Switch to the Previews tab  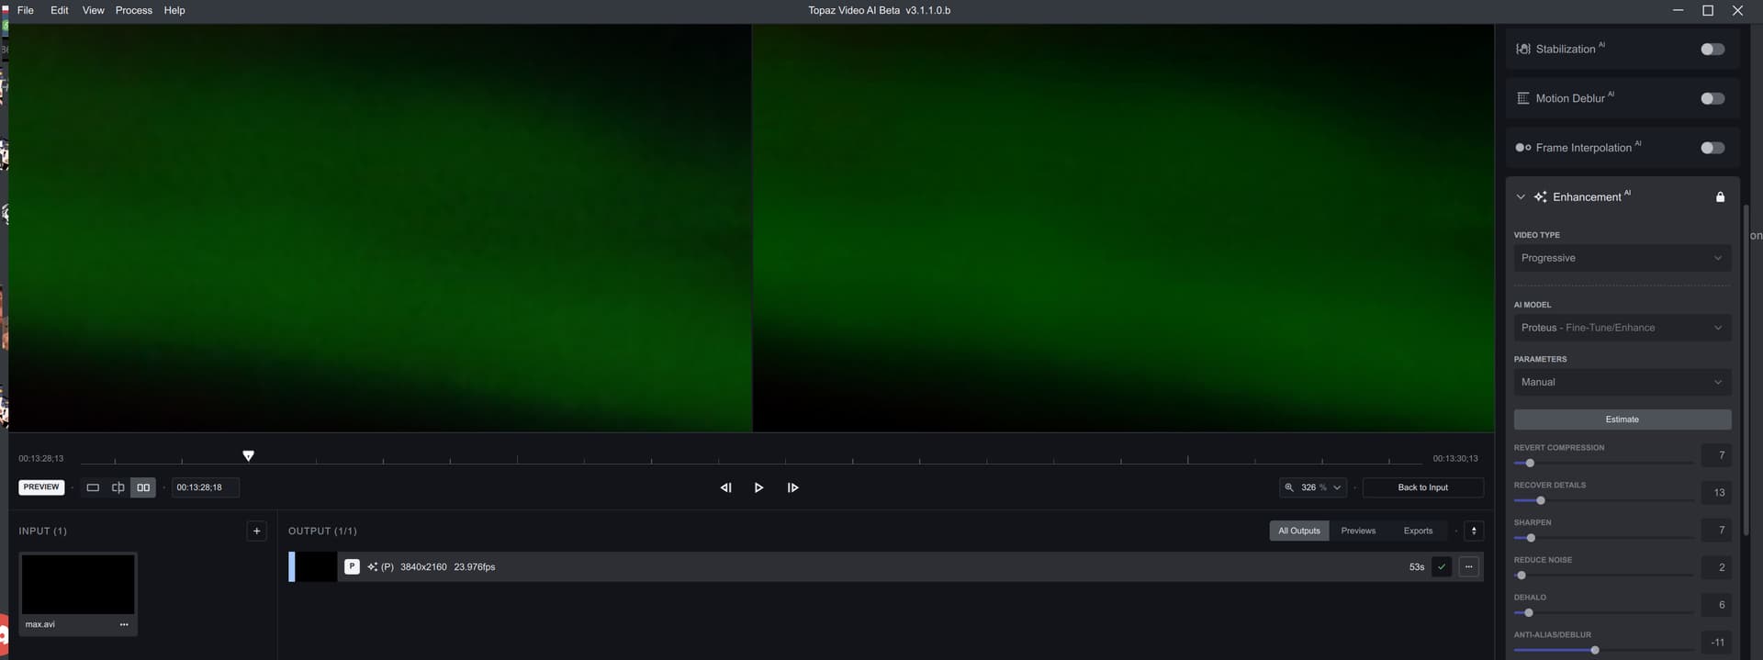click(x=1357, y=531)
